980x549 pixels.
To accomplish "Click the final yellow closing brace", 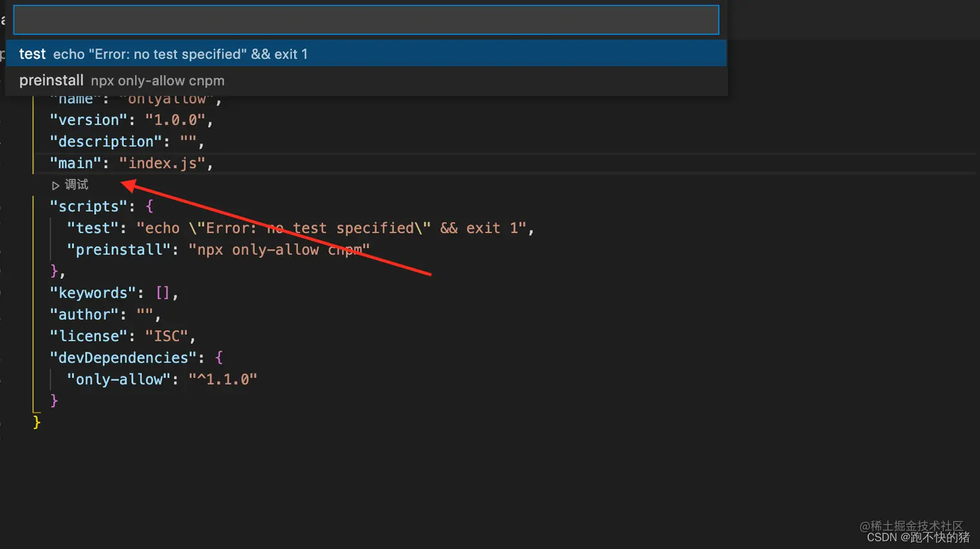I will (x=37, y=423).
